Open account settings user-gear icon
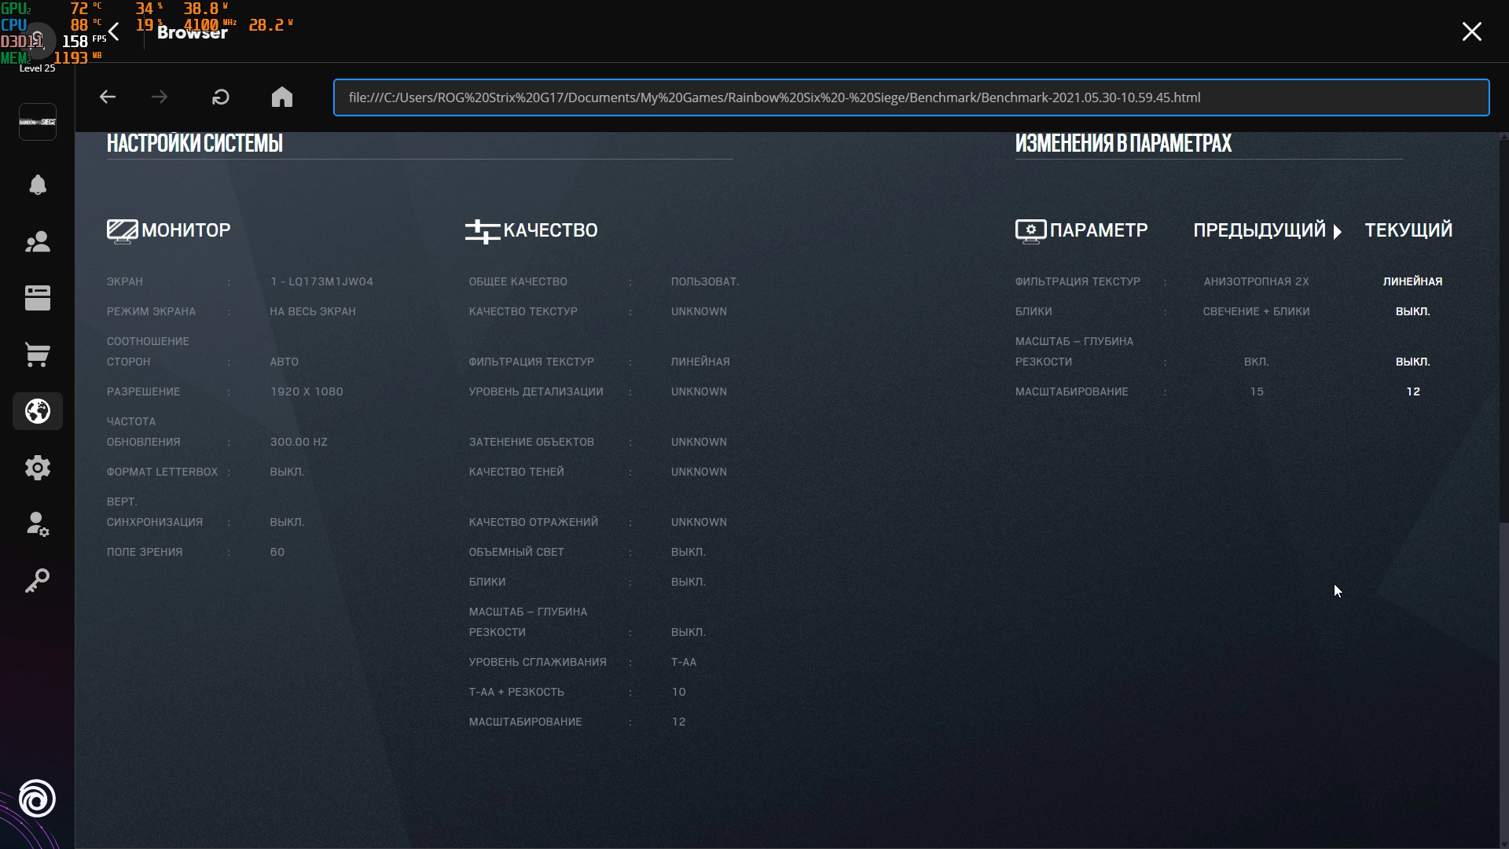The image size is (1509, 849). [38, 524]
